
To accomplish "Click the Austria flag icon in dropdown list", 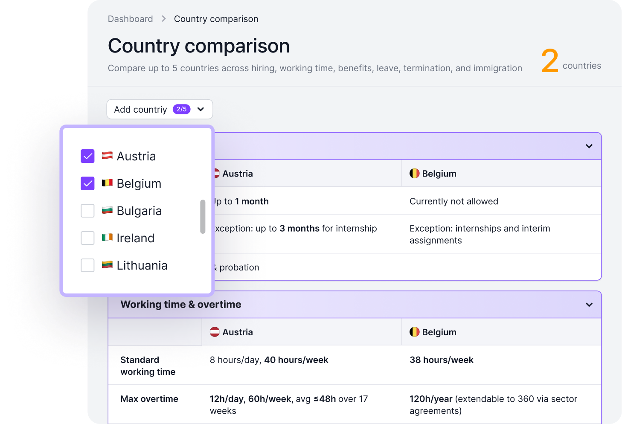I will 107,156.
